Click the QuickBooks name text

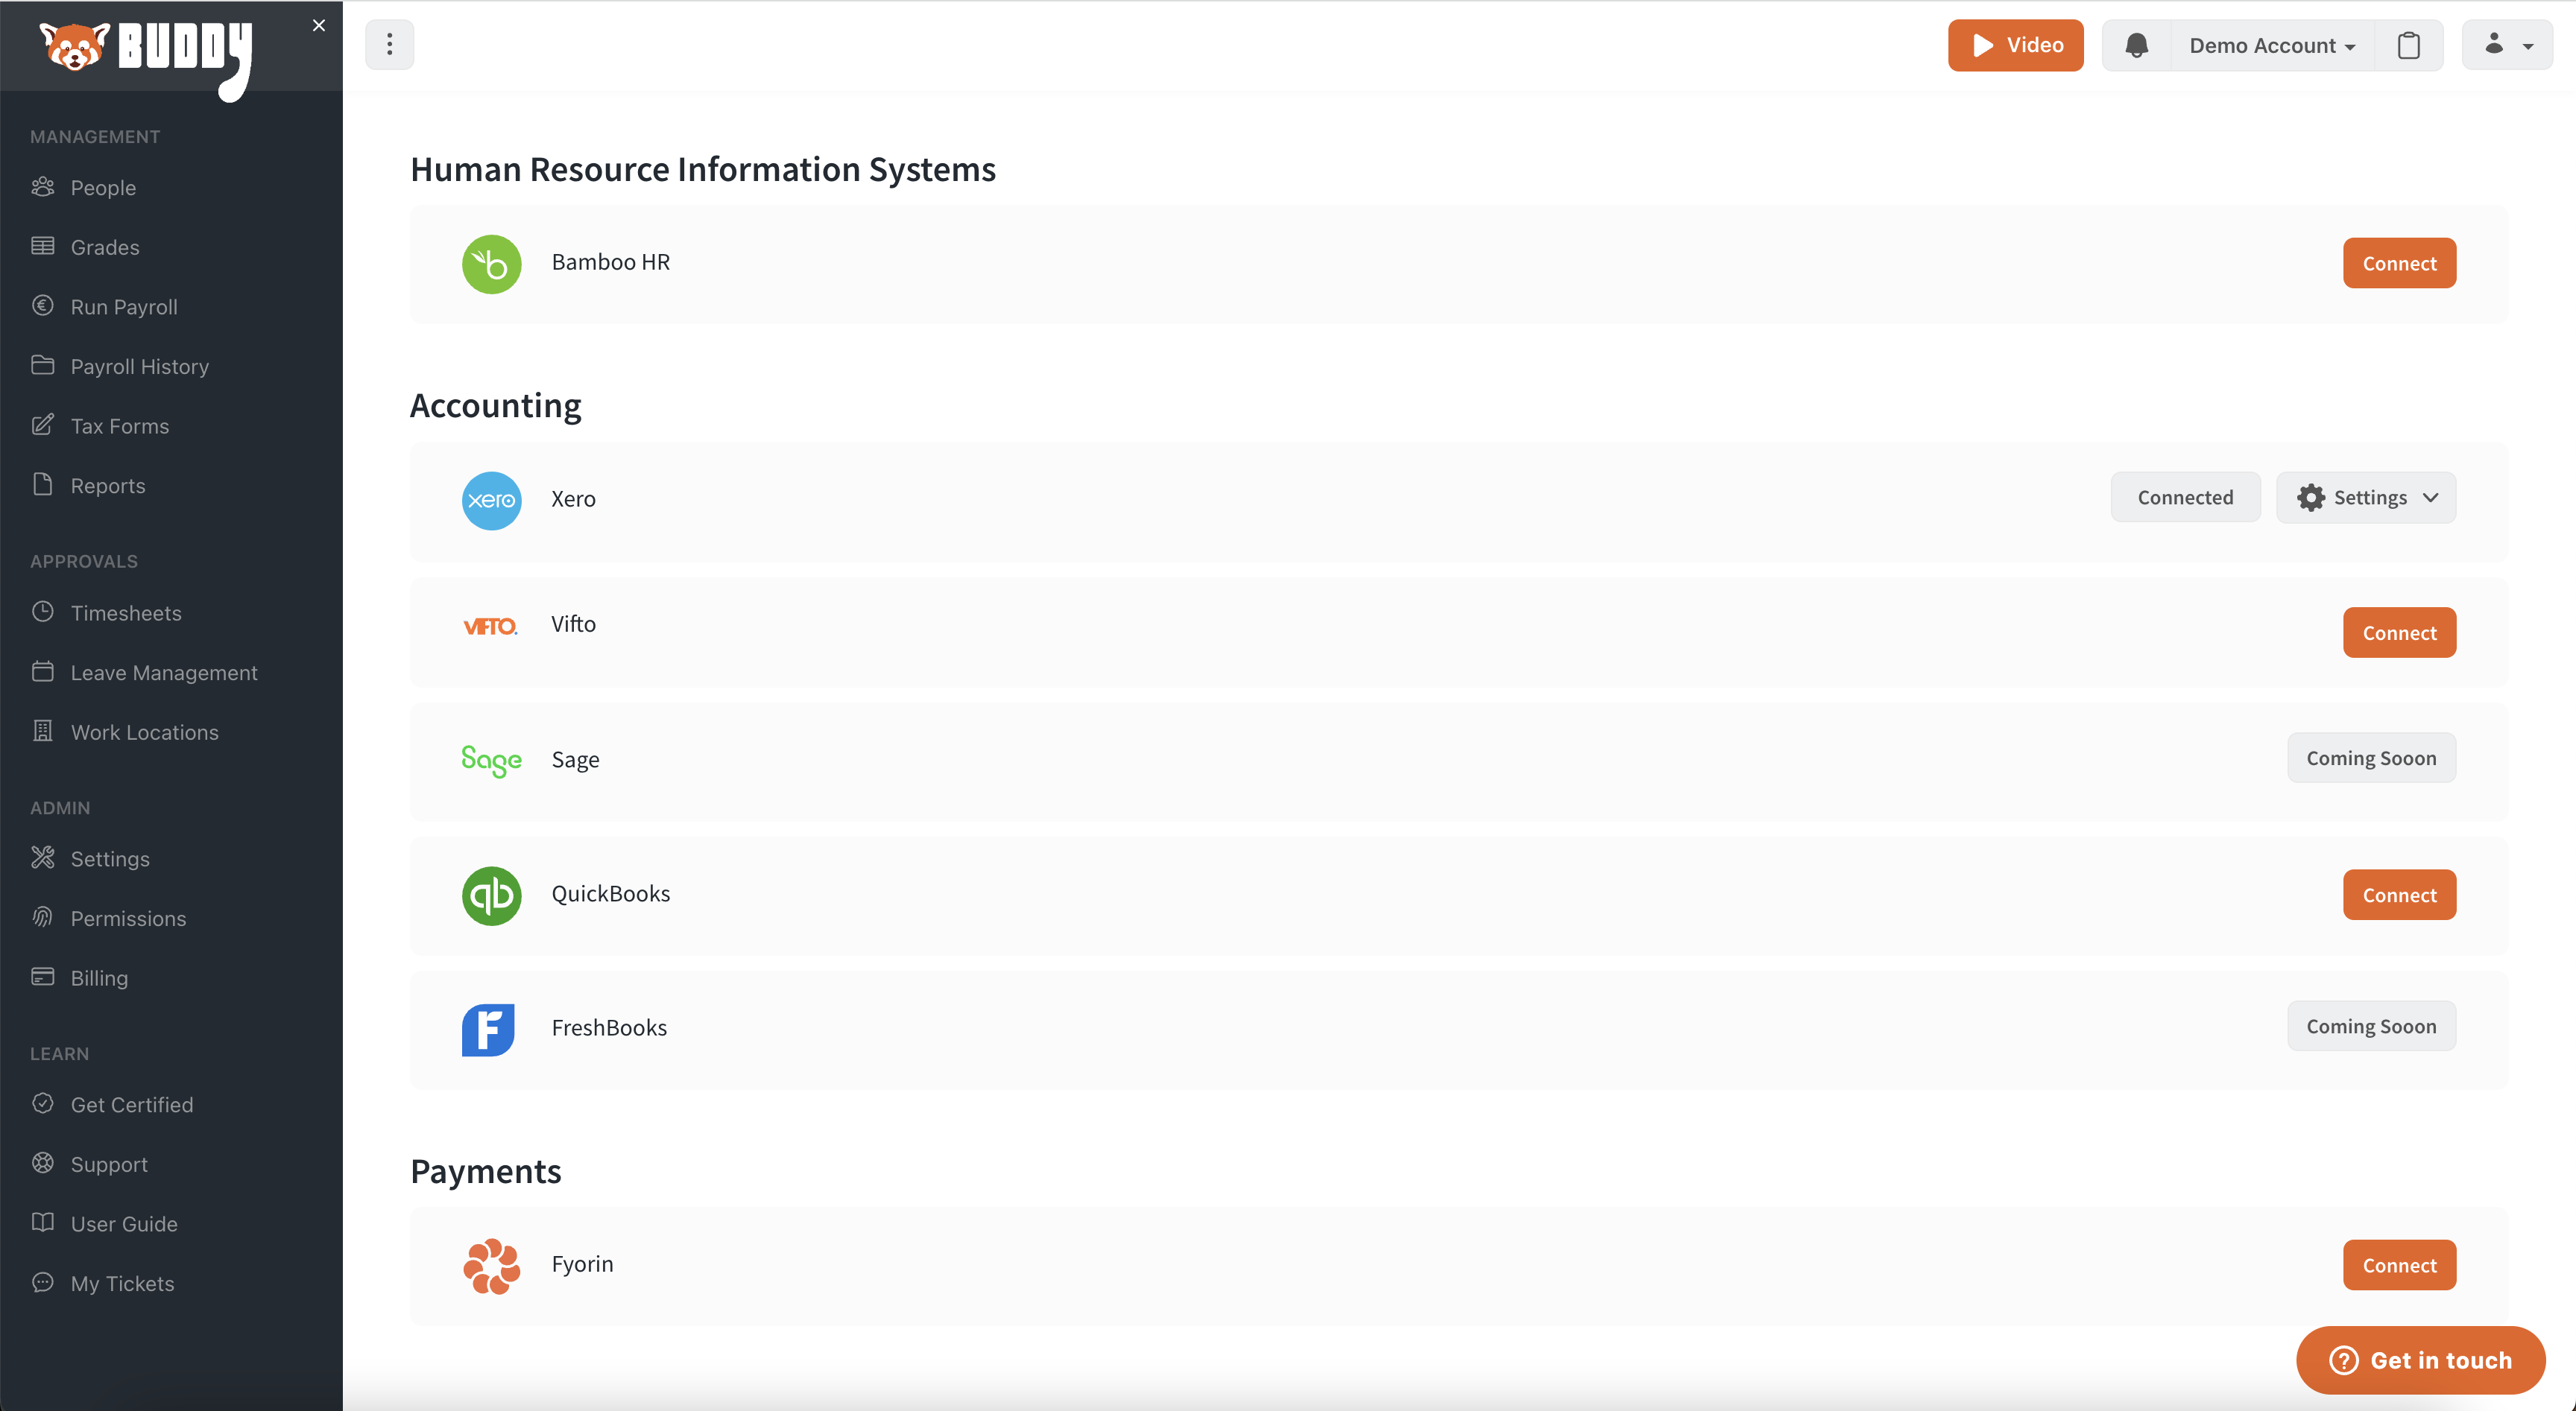click(x=611, y=895)
